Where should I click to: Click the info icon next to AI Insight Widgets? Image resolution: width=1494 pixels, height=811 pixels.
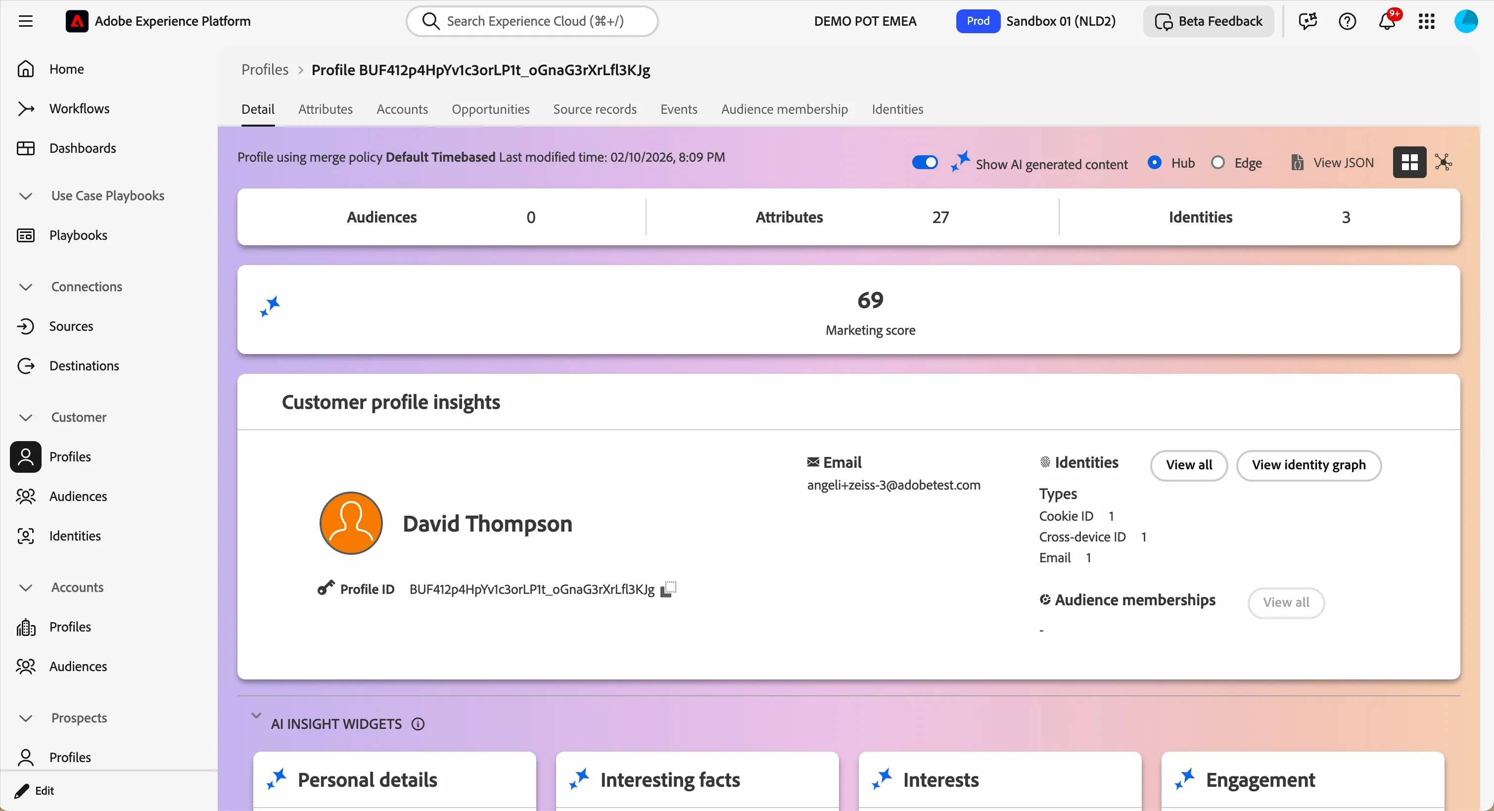[418, 723]
